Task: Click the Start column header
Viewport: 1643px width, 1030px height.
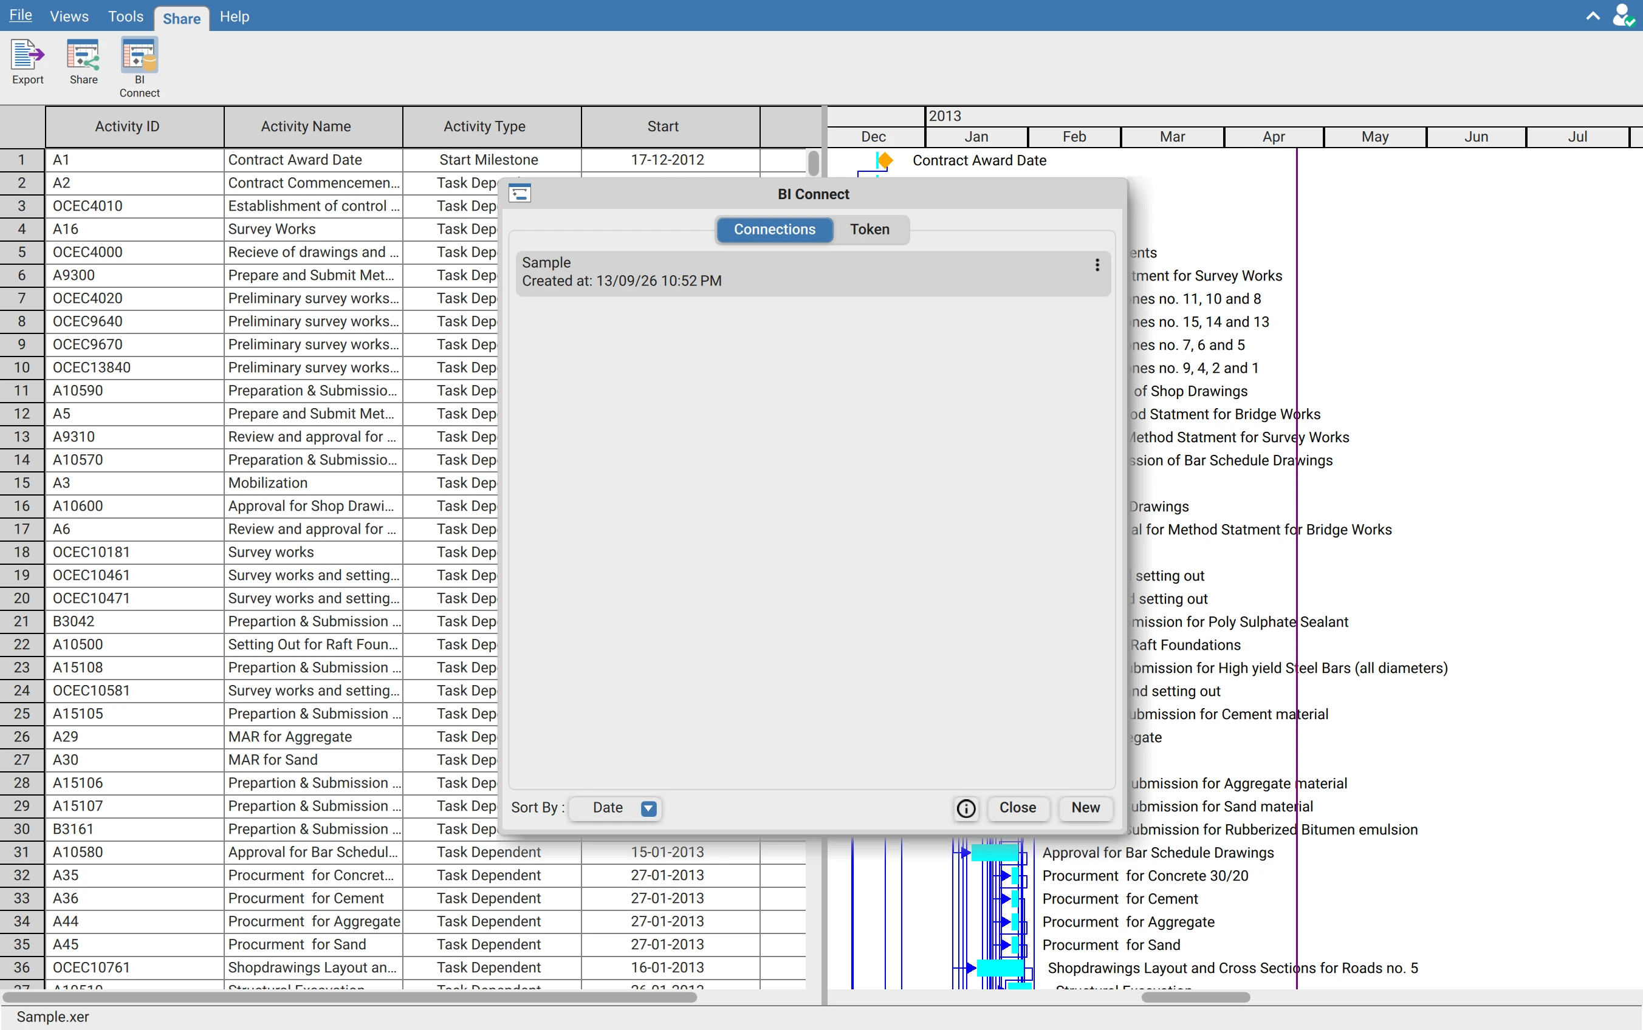Action: click(x=670, y=127)
